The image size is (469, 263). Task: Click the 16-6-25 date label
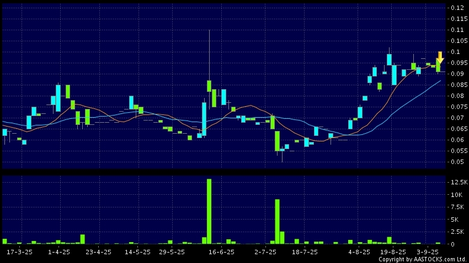coord(221,252)
